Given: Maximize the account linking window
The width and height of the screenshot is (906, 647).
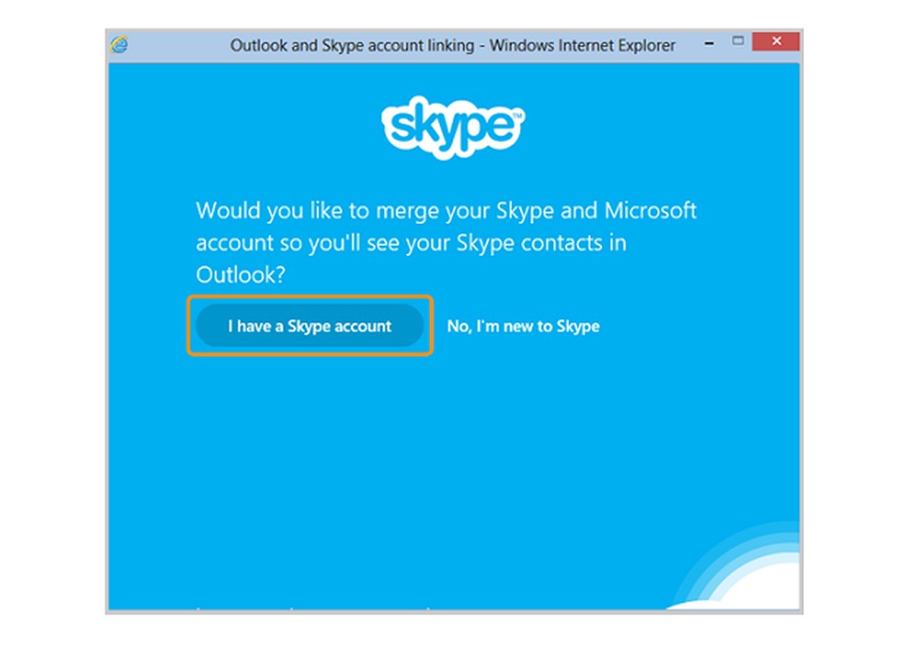Looking at the screenshot, I should pyautogui.click(x=738, y=42).
